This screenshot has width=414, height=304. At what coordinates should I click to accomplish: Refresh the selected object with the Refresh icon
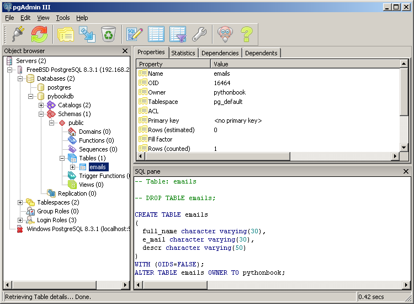(x=39, y=34)
